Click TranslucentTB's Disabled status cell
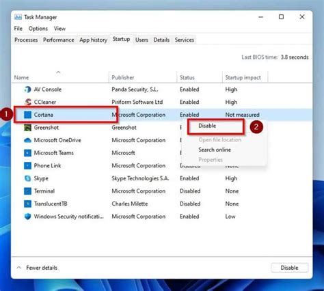324x291 pixels. click(x=190, y=204)
